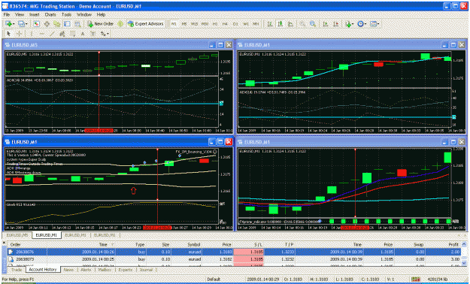The image size is (470, 284).
Task: Select the vertical line drawing tool
Action: point(31,34)
